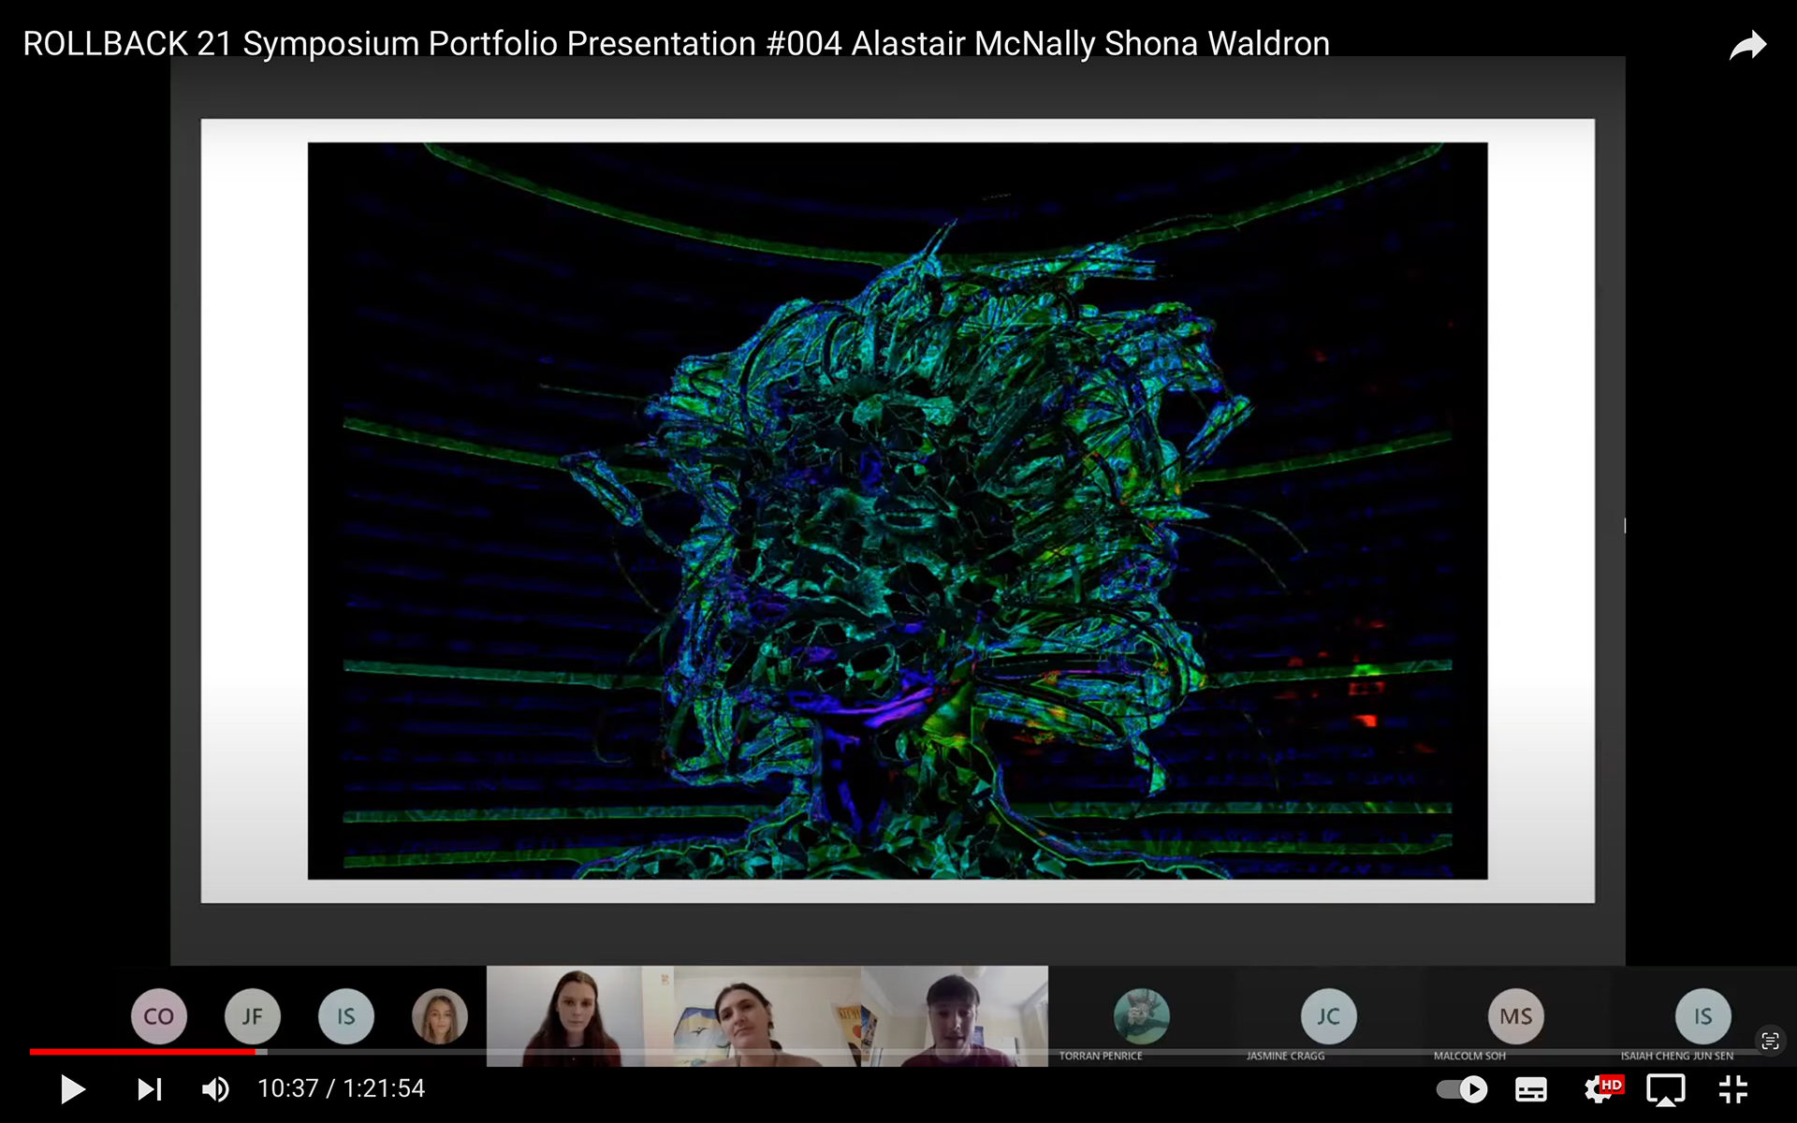The width and height of the screenshot is (1797, 1123).
Task: Select the JC avatar of Jasmine Cragg
Action: point(1328,1016)
